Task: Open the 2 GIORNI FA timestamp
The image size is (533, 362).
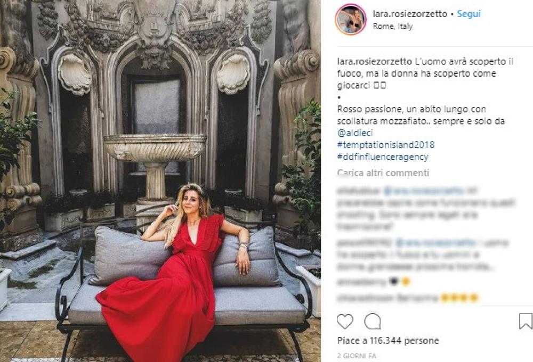Action: 357,356
